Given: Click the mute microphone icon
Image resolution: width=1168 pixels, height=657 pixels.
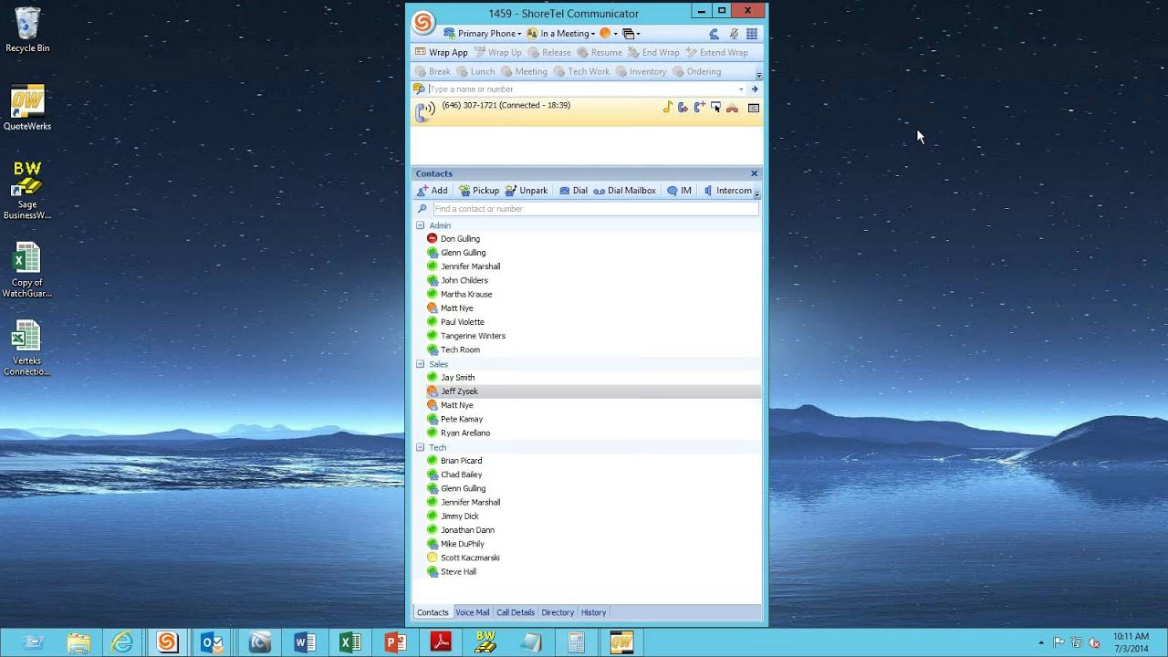Looking at the screenshot, I should coord(734,34).
